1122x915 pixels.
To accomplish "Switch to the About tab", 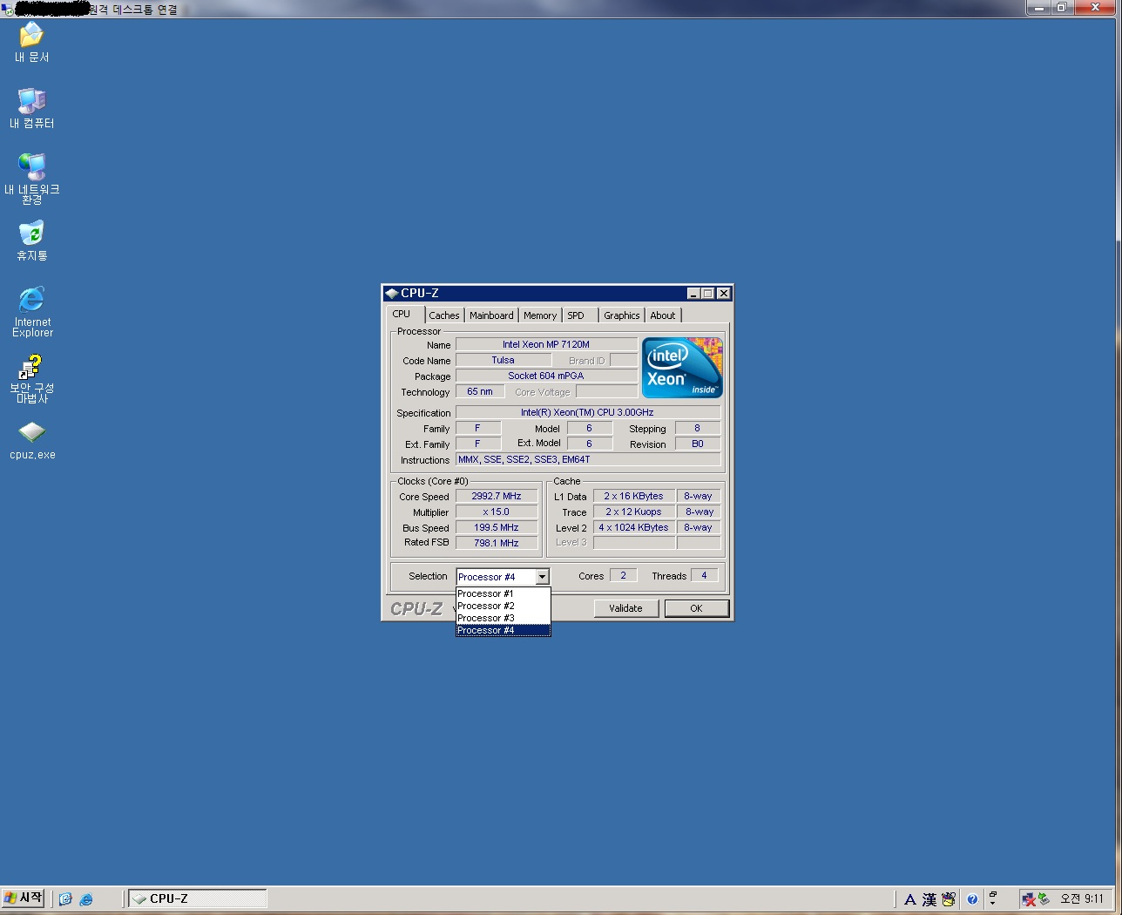I will (x=663, y=315).
